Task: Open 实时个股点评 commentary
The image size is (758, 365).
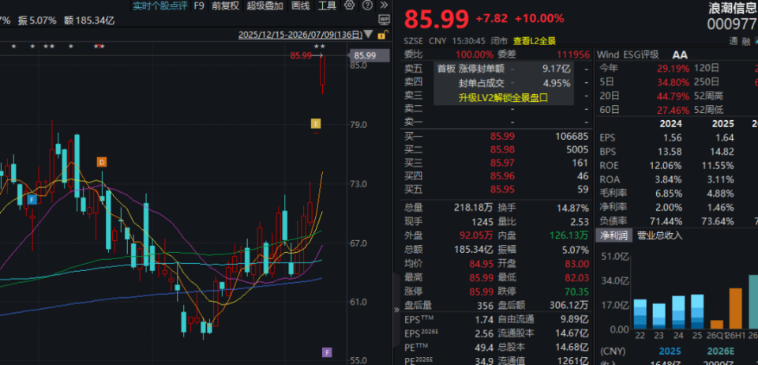Action: point(159,6)
